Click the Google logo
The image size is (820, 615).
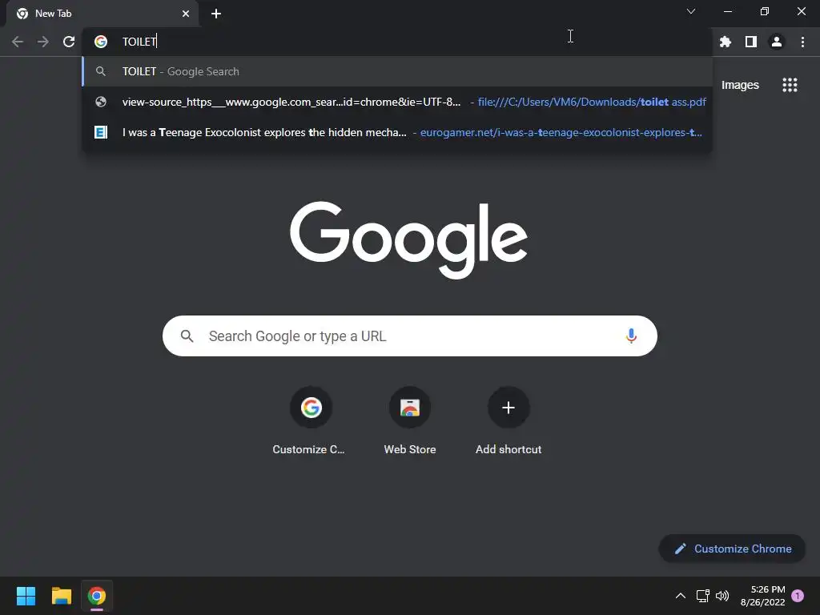[409, 239]
